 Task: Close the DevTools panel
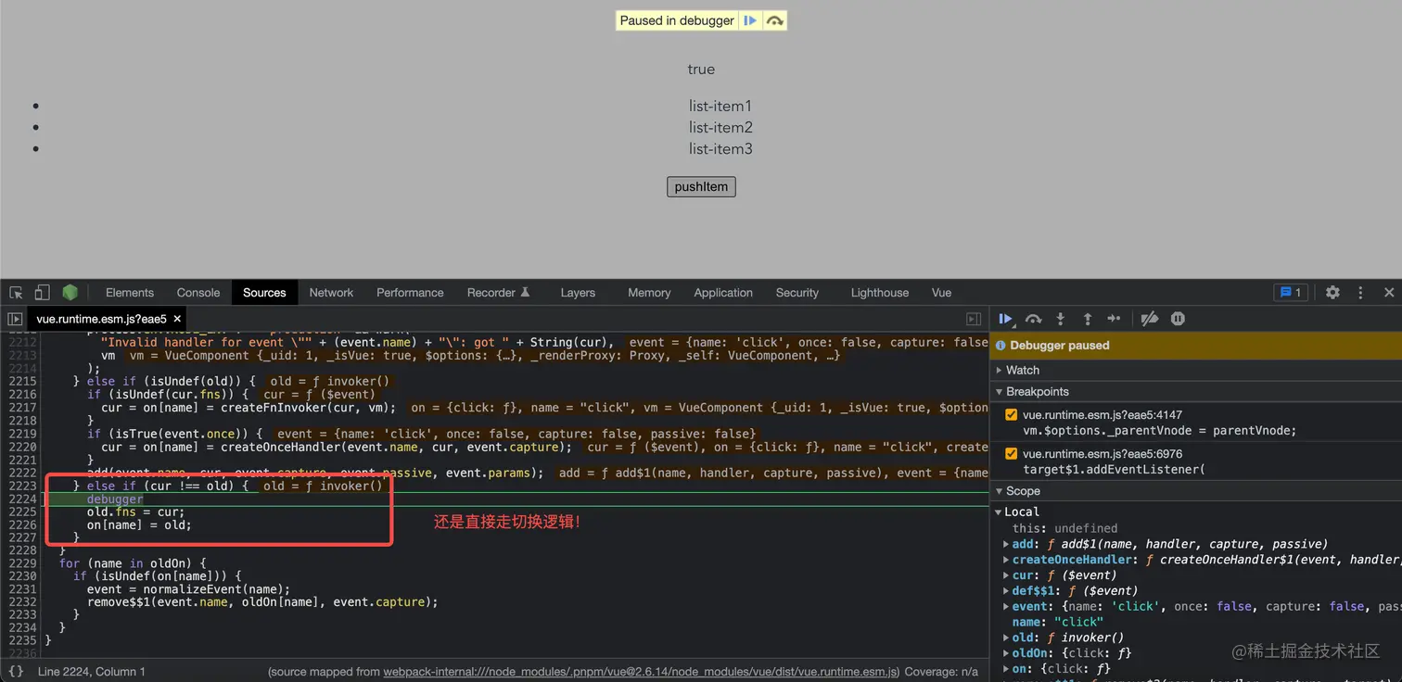click(1389, 293)
